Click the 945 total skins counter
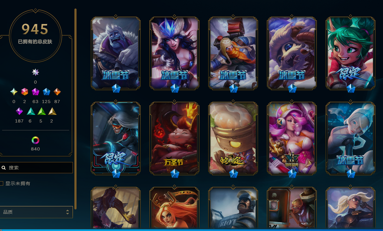The image size is (383, 231). coord(35,29)
